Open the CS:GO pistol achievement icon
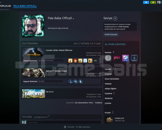The image size is (162, 130). click(70, 61)
